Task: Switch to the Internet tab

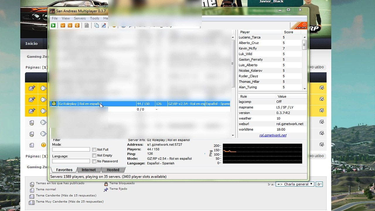Action: point(89,170)
